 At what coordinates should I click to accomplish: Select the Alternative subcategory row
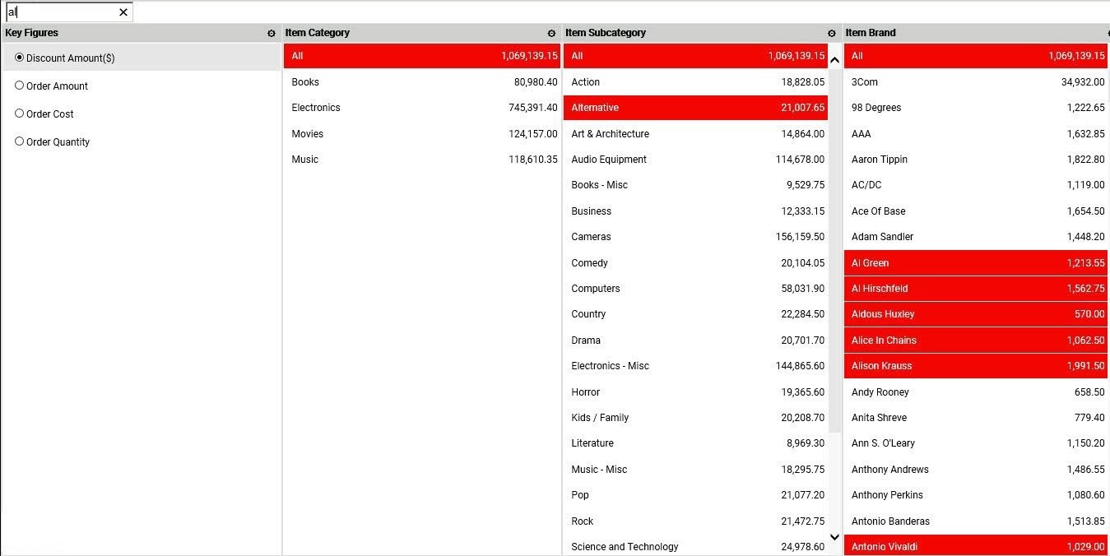point(696,108)
